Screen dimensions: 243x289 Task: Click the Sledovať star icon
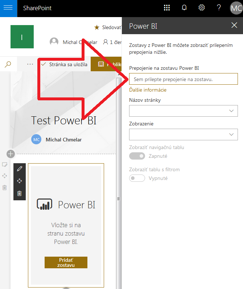97,28
